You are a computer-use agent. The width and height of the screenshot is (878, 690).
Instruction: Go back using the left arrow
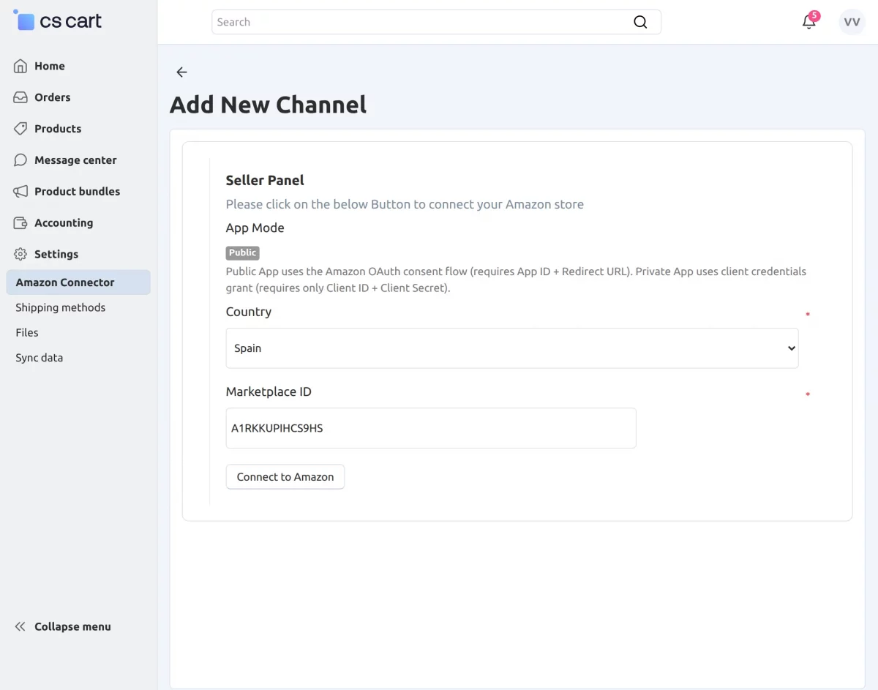point(181,72)
